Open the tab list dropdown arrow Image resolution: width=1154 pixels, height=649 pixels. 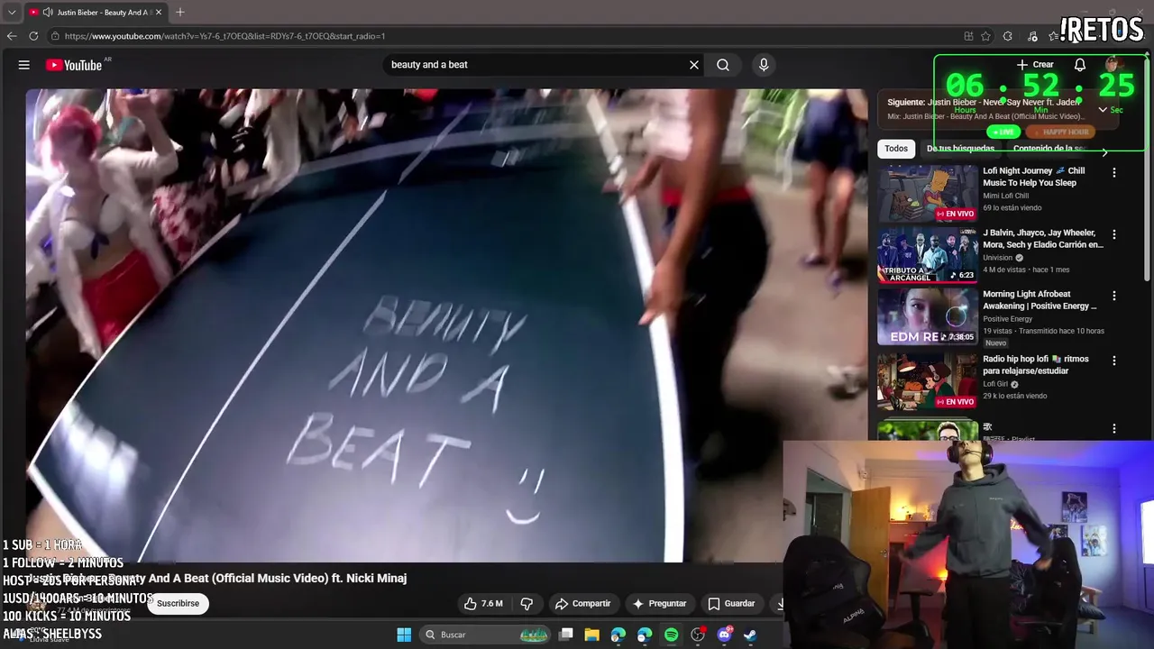tap(11, 13)
